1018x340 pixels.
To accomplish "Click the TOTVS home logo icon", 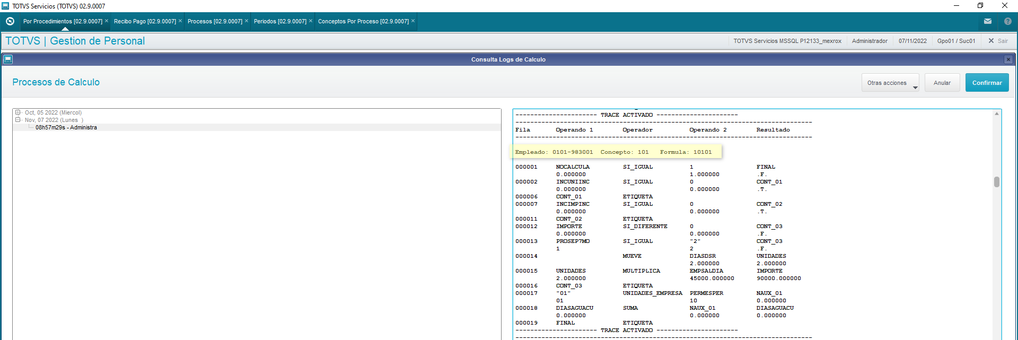I will [10, 21].
